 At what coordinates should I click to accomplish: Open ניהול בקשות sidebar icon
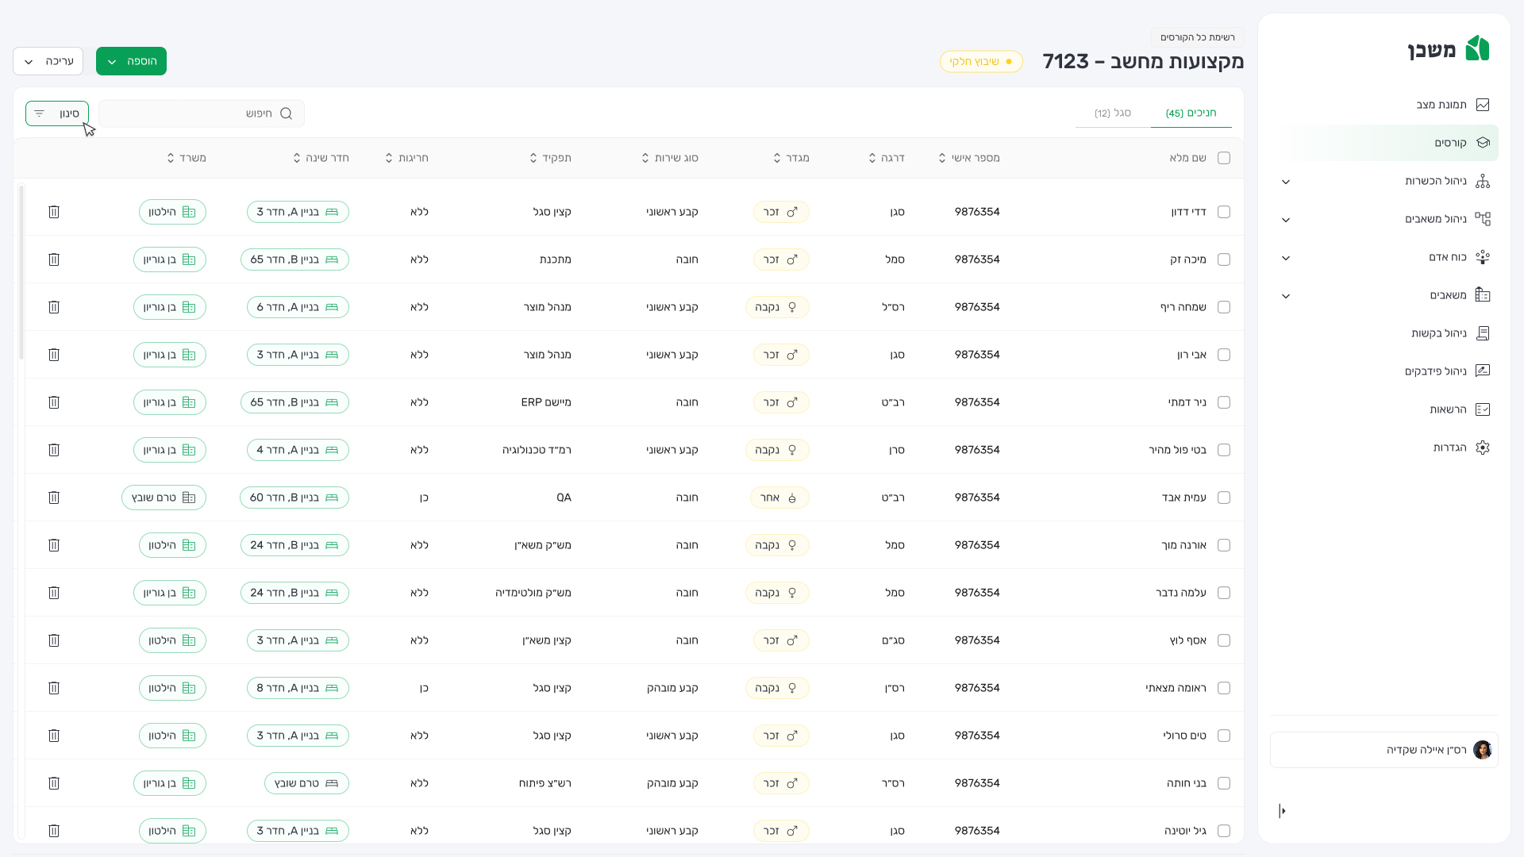[x=1482, y=333]
